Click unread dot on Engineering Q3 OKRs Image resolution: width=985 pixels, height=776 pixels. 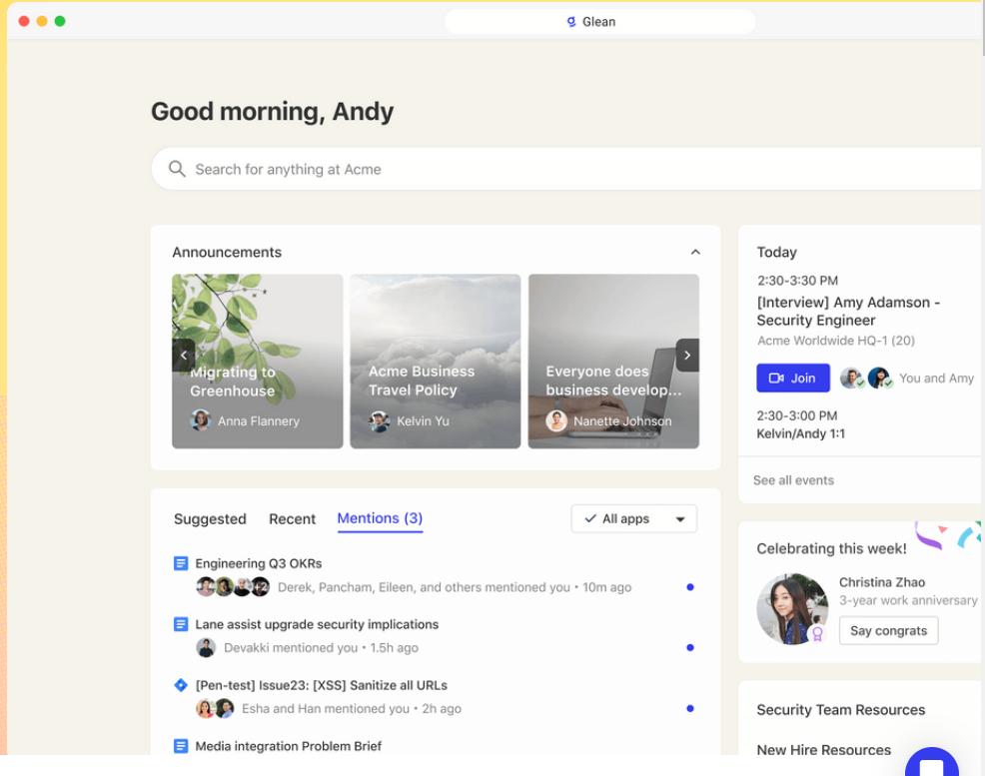tap(690, 587)
